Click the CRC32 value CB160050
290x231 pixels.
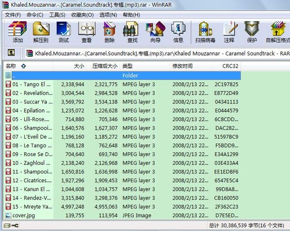226,198
